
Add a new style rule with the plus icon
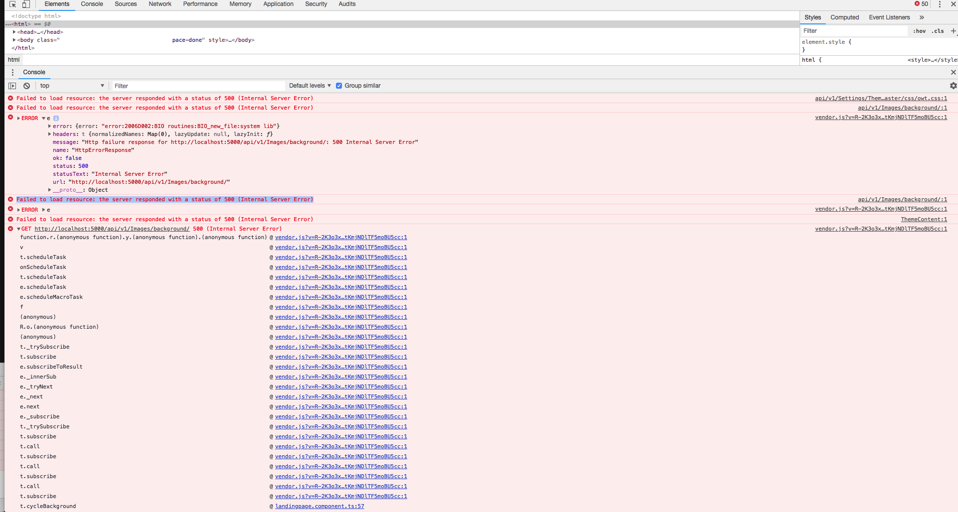point(954,31)
